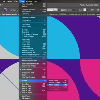This screenshot has width=100, height=100.
Task: Switch to Outline view mode
Action: [x=33, y=6]
